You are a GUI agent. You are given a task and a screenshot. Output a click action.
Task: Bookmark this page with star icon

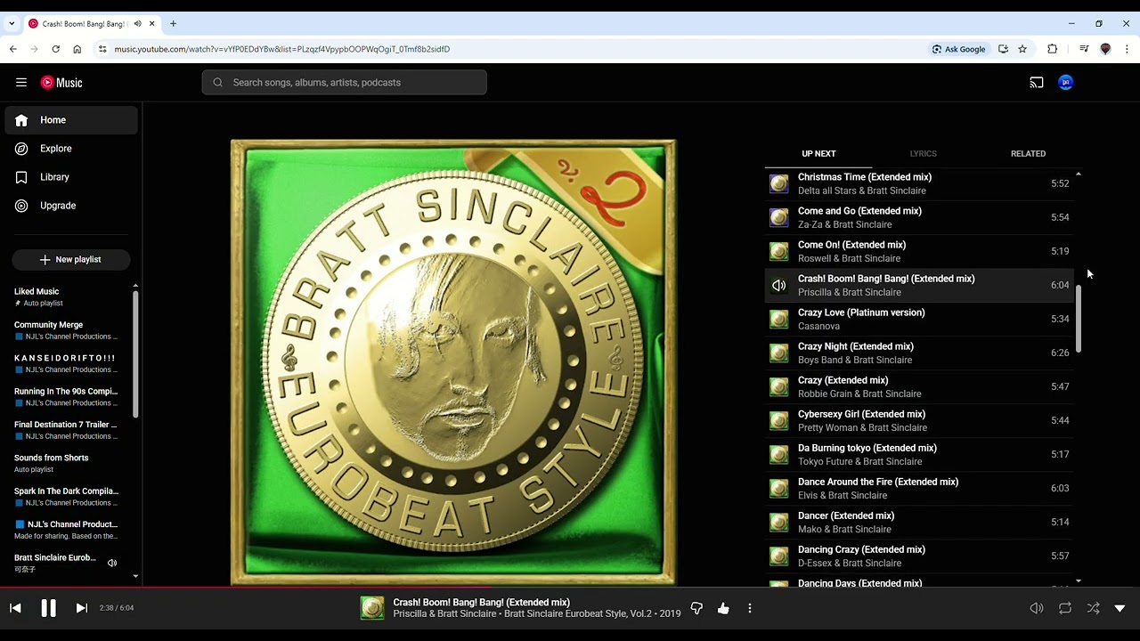1022,49
